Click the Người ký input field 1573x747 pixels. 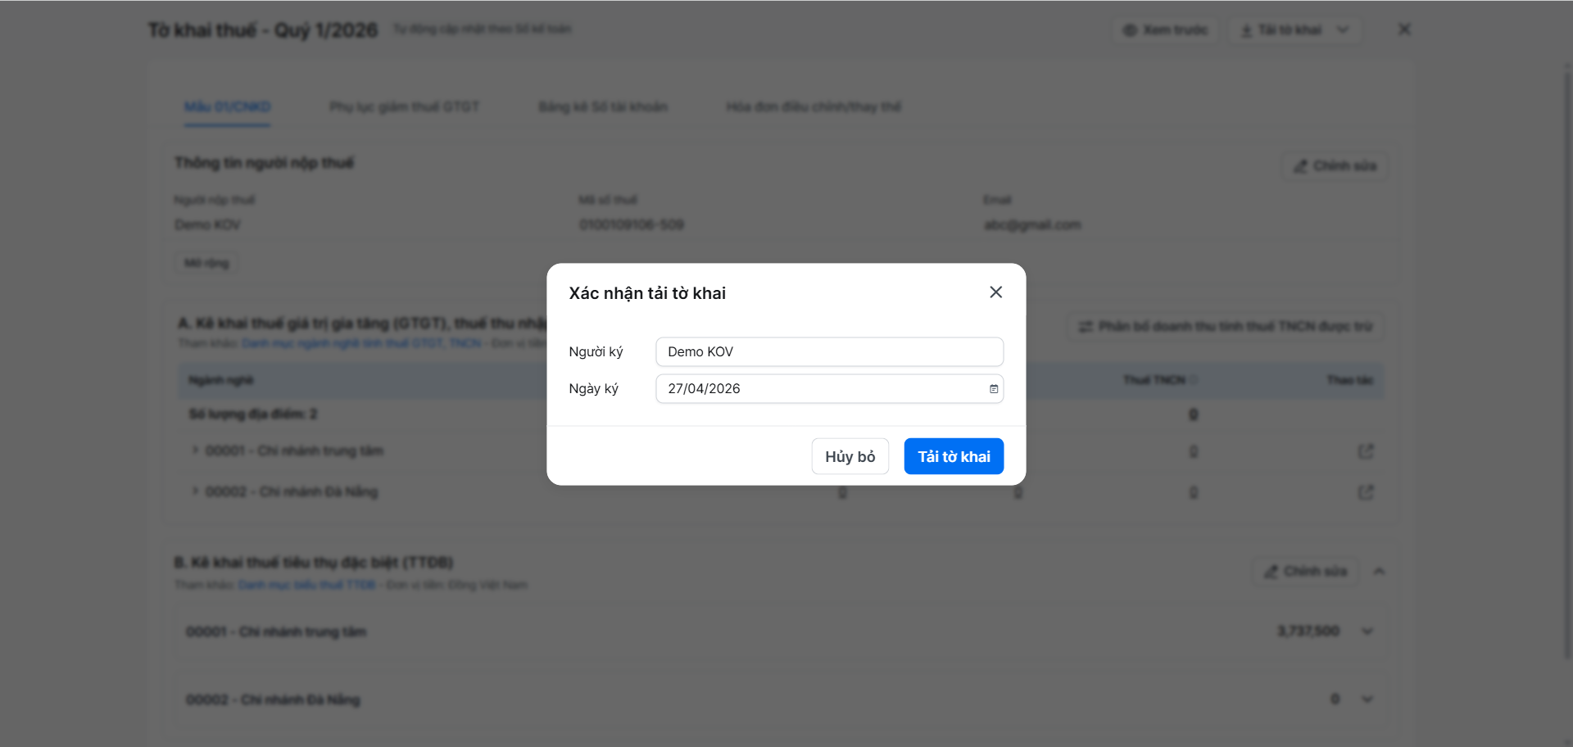coord(829,352)
